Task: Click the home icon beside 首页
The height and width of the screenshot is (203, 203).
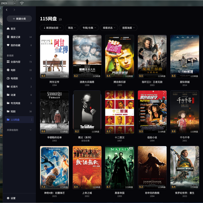Action: point(8,29)
